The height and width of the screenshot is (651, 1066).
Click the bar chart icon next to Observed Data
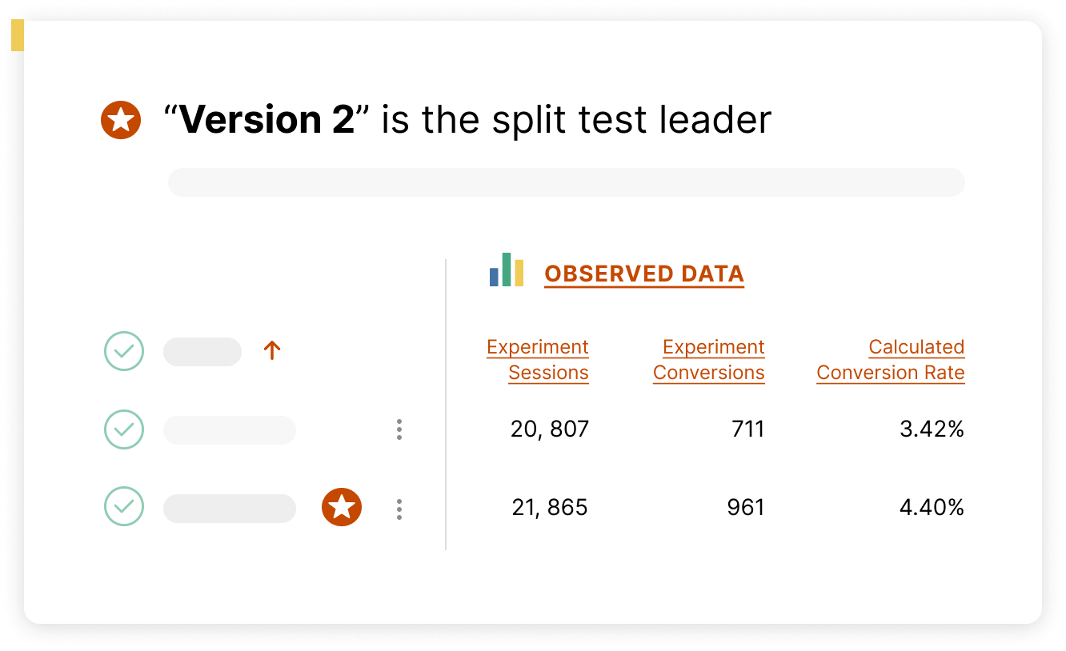tap(507, 270)
